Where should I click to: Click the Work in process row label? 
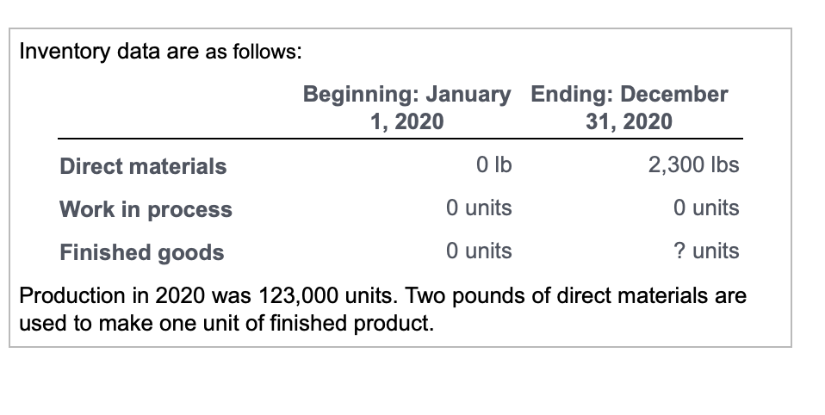(146, 209)
